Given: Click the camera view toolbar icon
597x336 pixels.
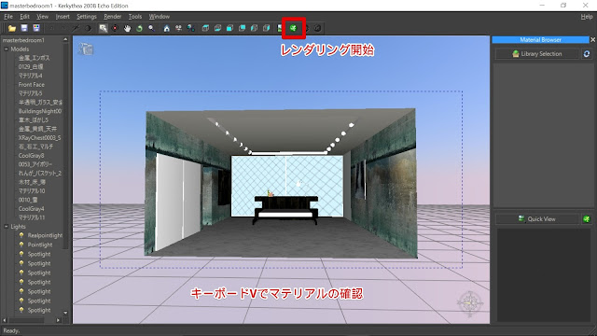Looking at the screenshot, I should (178, 28).
